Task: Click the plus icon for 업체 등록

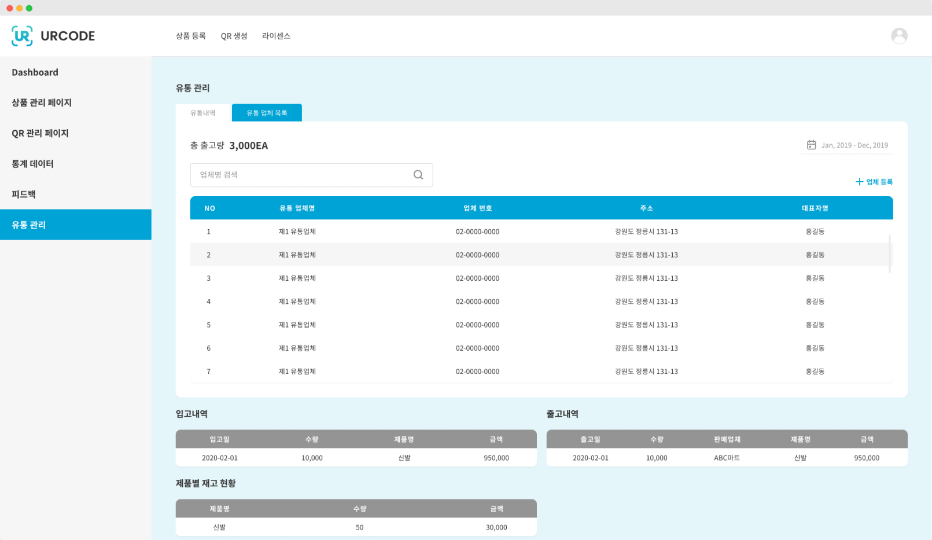Action: coord(859,182)
